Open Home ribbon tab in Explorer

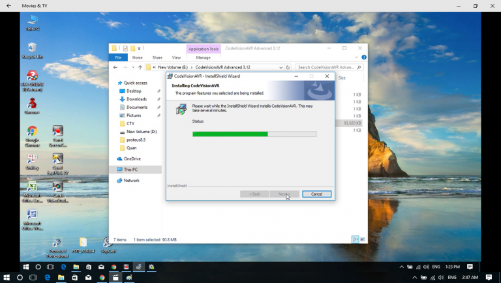(138, 57)
